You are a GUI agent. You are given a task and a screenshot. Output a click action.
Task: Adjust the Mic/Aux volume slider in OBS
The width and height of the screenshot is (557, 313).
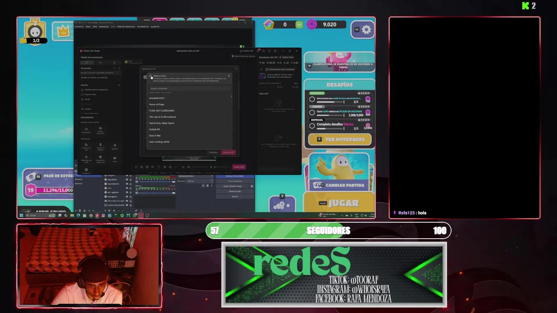pyautogui.click(x=157, y=193)
